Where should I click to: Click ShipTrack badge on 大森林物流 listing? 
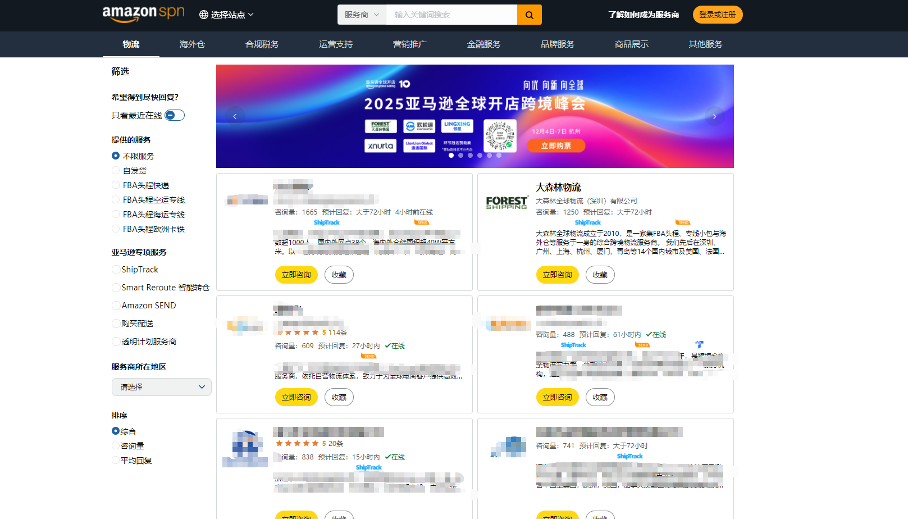[587, 222]
